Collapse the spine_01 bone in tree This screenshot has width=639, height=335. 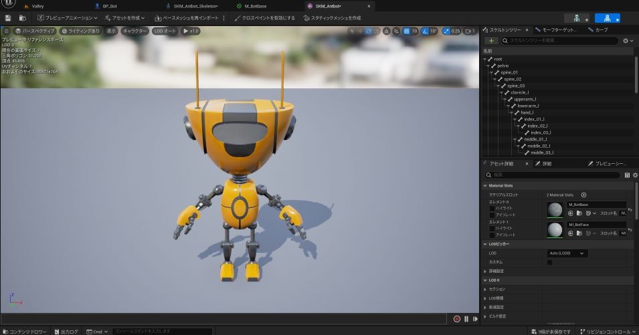pos(491,72)
